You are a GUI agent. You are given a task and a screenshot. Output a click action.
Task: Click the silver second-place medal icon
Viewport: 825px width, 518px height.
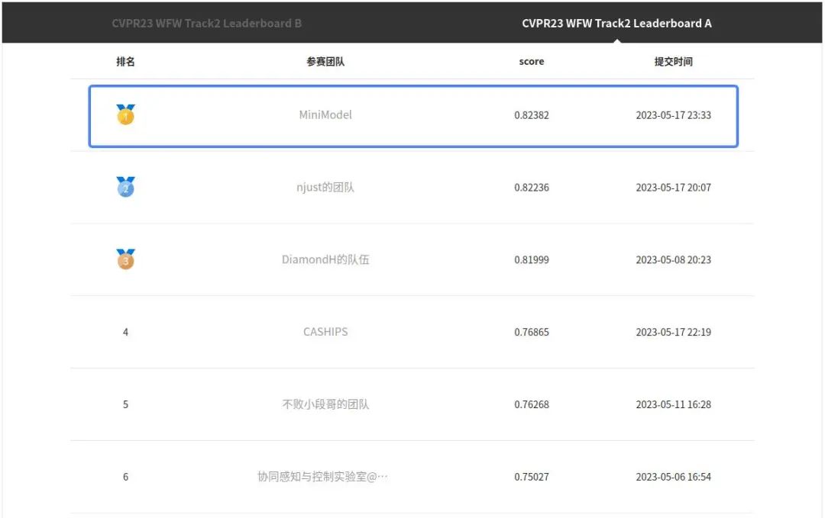pos(125,187)
